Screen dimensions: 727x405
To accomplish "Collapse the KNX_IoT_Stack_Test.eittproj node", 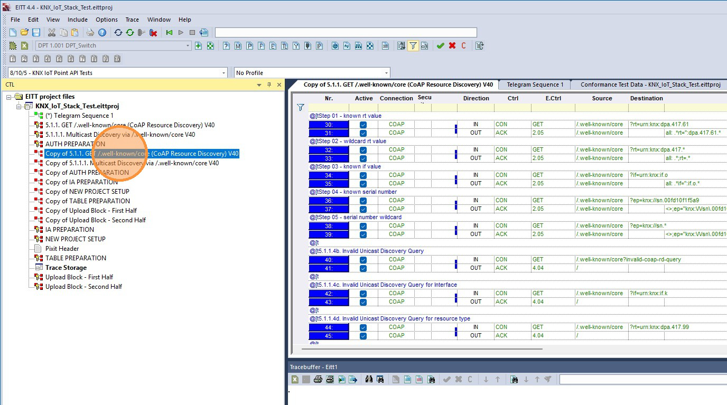I will (19, 106).
